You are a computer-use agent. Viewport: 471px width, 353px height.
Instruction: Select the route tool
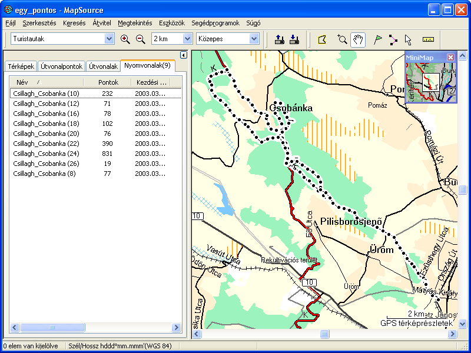pyautogui.click(x=393, y=39)
